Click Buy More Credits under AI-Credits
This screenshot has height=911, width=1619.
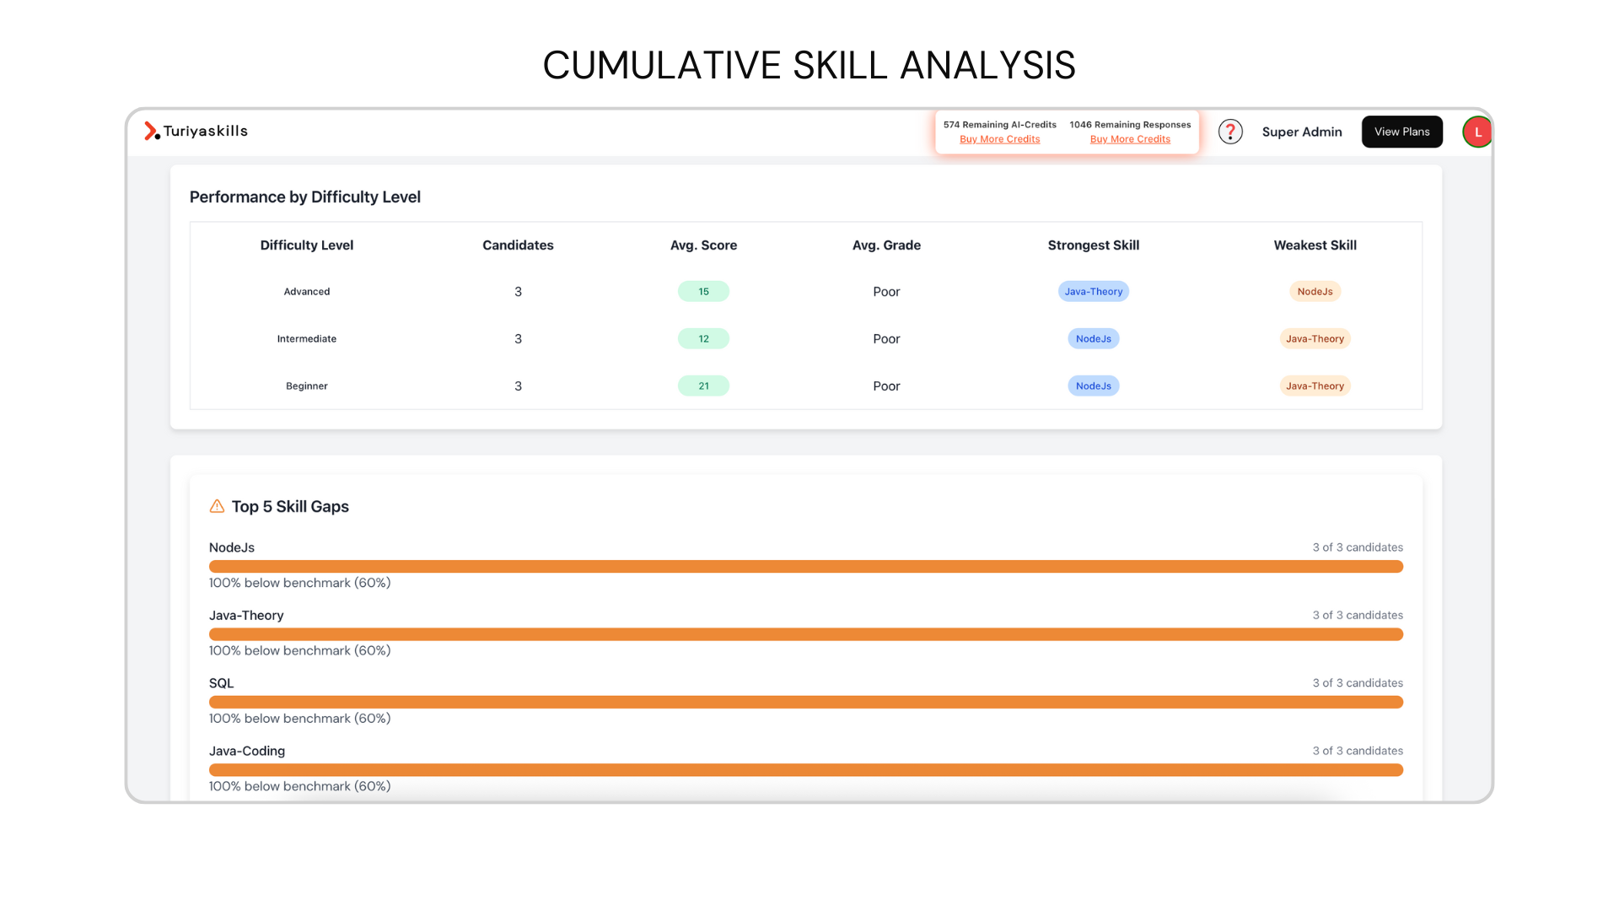[999, 139]
